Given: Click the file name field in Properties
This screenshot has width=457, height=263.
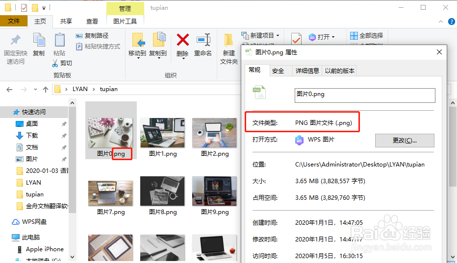Looking at the screenshot, I should (x=365, y=96).
